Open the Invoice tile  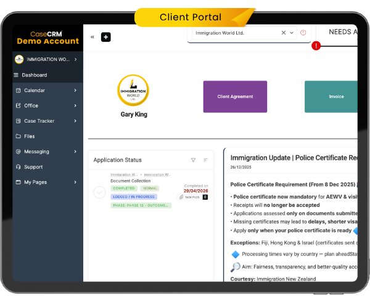[331, 97]
